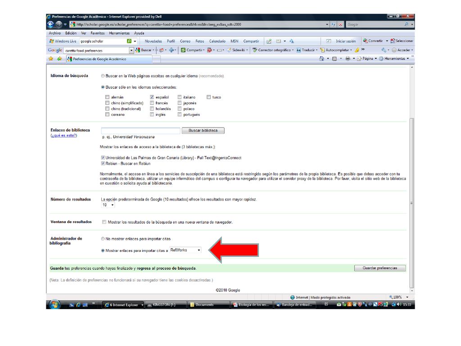Click the Google toolbar Compartir share icon
Viewport: 461px width, 346px height.
click(x=183, y=50)
